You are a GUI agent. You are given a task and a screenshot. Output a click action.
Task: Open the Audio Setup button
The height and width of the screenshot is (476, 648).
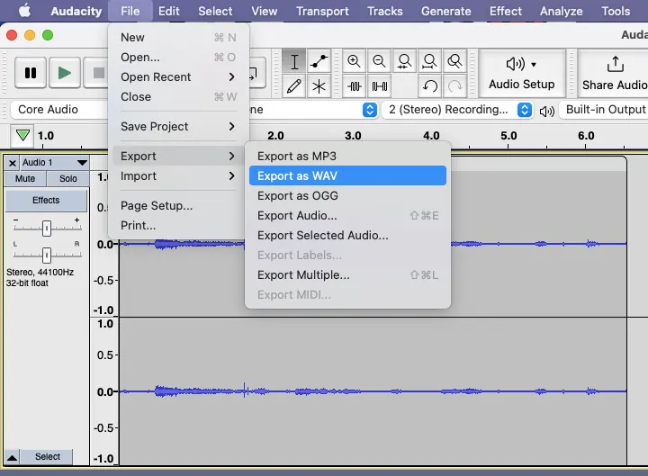click(x=521, y=74)
